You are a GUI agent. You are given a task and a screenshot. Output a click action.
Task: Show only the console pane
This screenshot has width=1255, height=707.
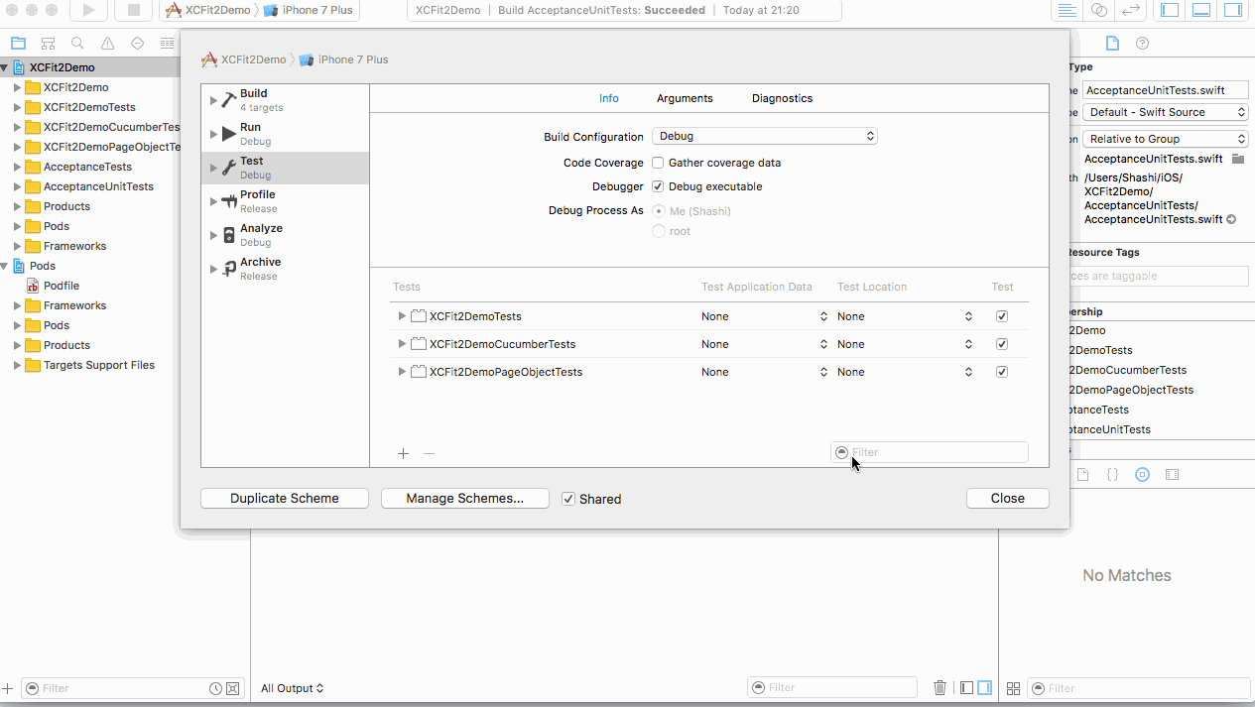click(984, 687)
